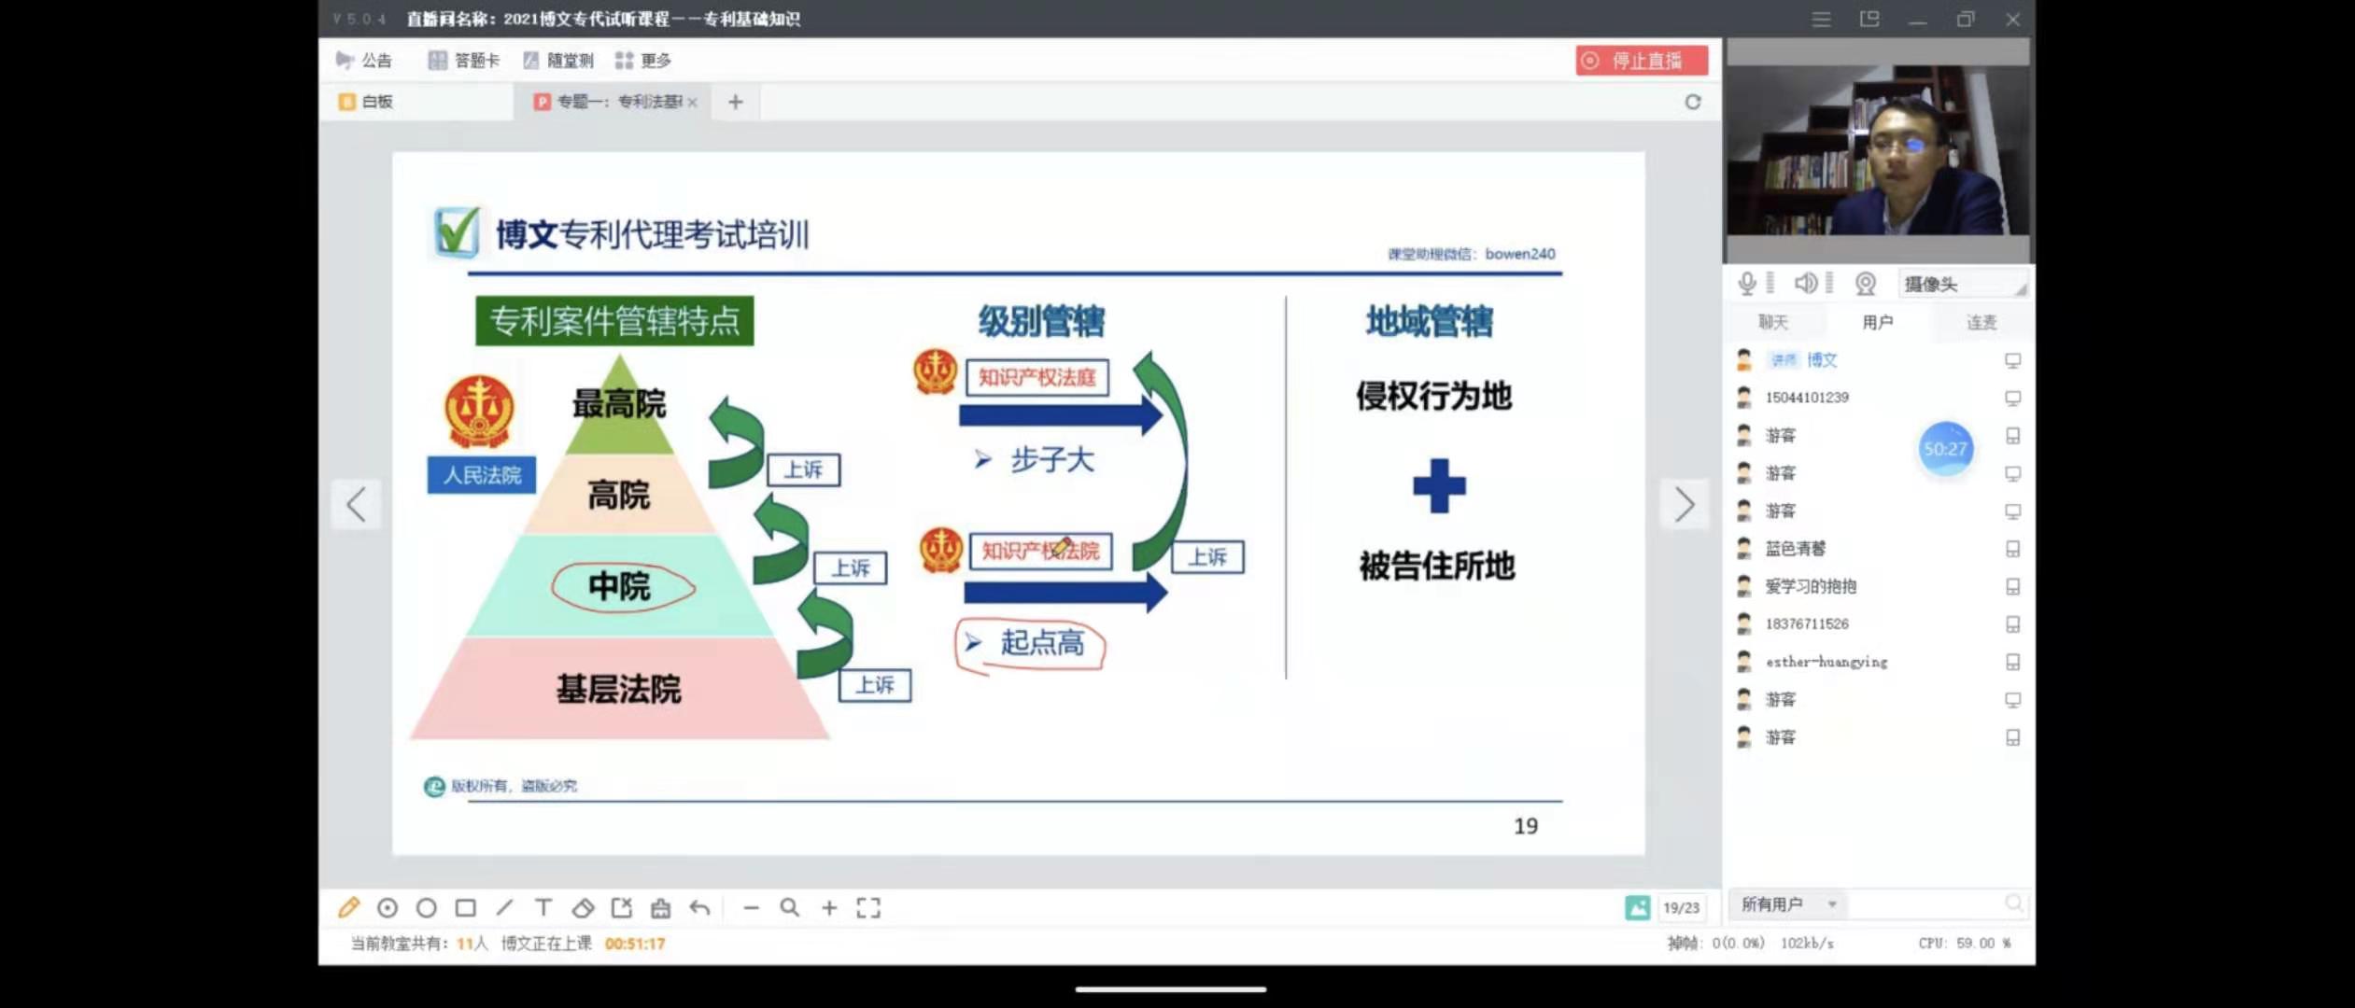Switch to the 聊天 tab
This screenshot has height=1008, width=2355.
point(1772,322)
